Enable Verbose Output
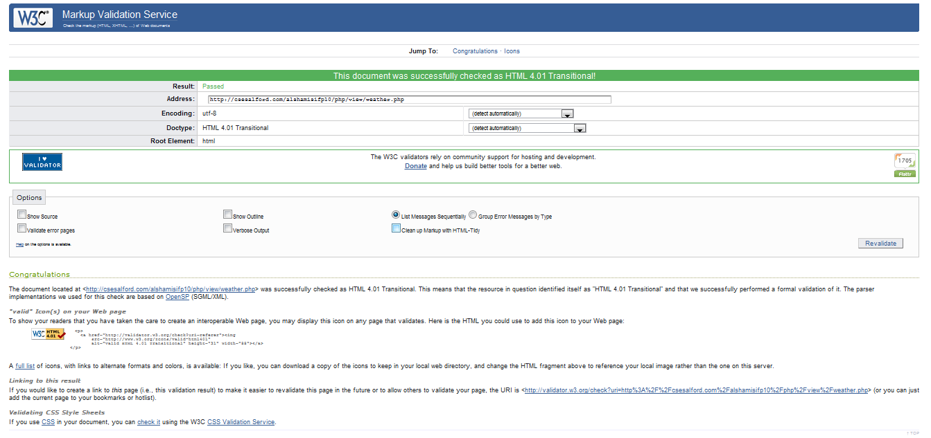Screen dimensions: 931x438 click(227, 228)
